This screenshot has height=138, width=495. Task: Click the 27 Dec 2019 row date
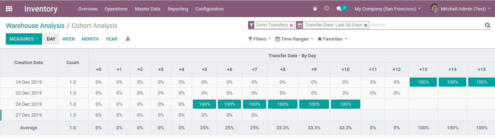point(29,115)
